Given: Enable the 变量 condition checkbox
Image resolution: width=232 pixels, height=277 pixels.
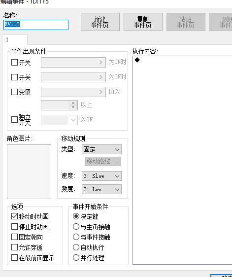Looking at the screenshot, I should pyautogui.click(x=14, y=92).
